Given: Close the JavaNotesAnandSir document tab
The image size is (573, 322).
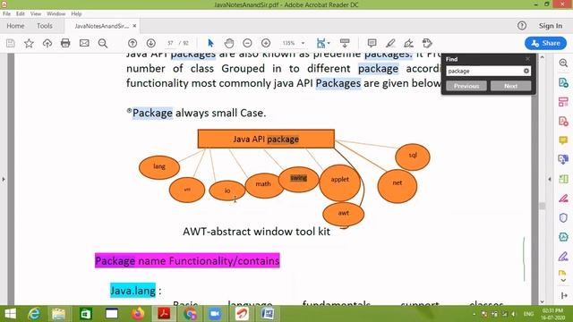Looking at the screenshot, I should coord(134,26).
